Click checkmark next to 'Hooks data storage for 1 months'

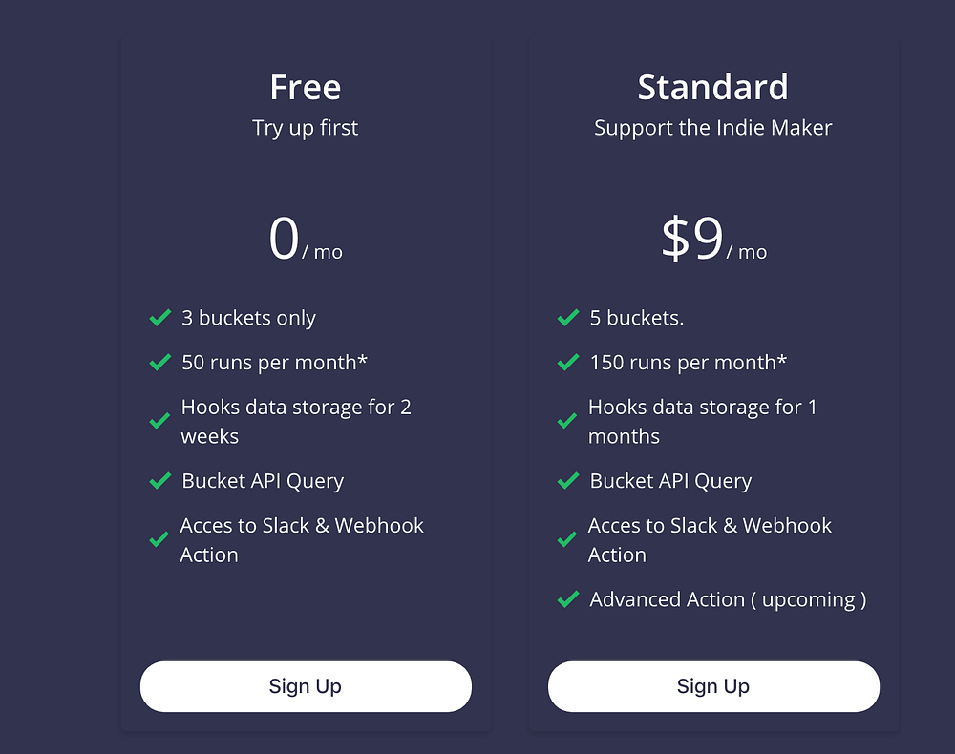pos(567,421)
